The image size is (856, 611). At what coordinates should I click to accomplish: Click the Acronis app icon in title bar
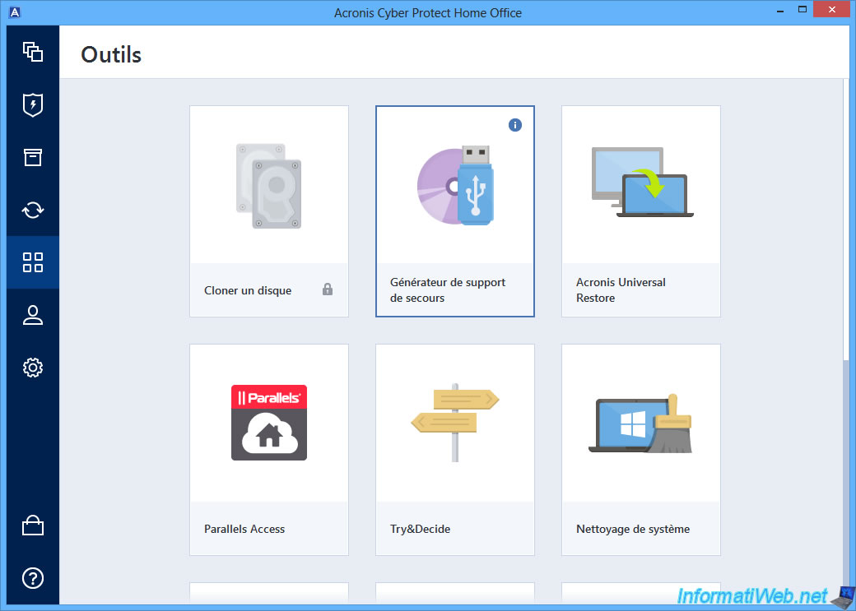(x=15, y=12)
